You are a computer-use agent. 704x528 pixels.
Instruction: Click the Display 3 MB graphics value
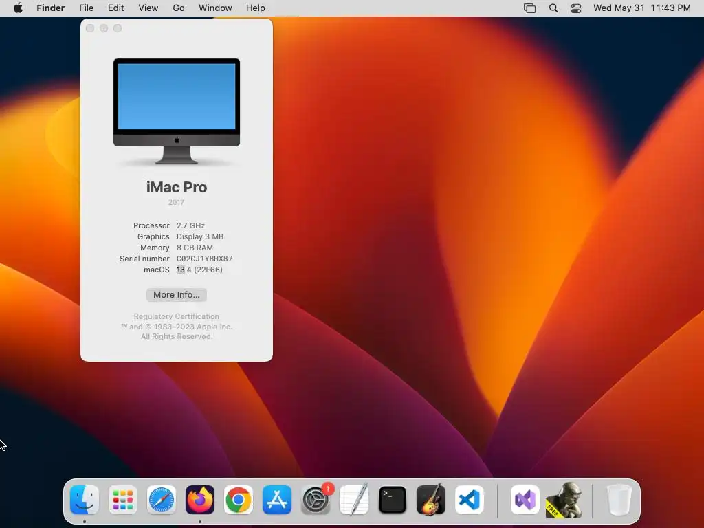click(200, 236)
